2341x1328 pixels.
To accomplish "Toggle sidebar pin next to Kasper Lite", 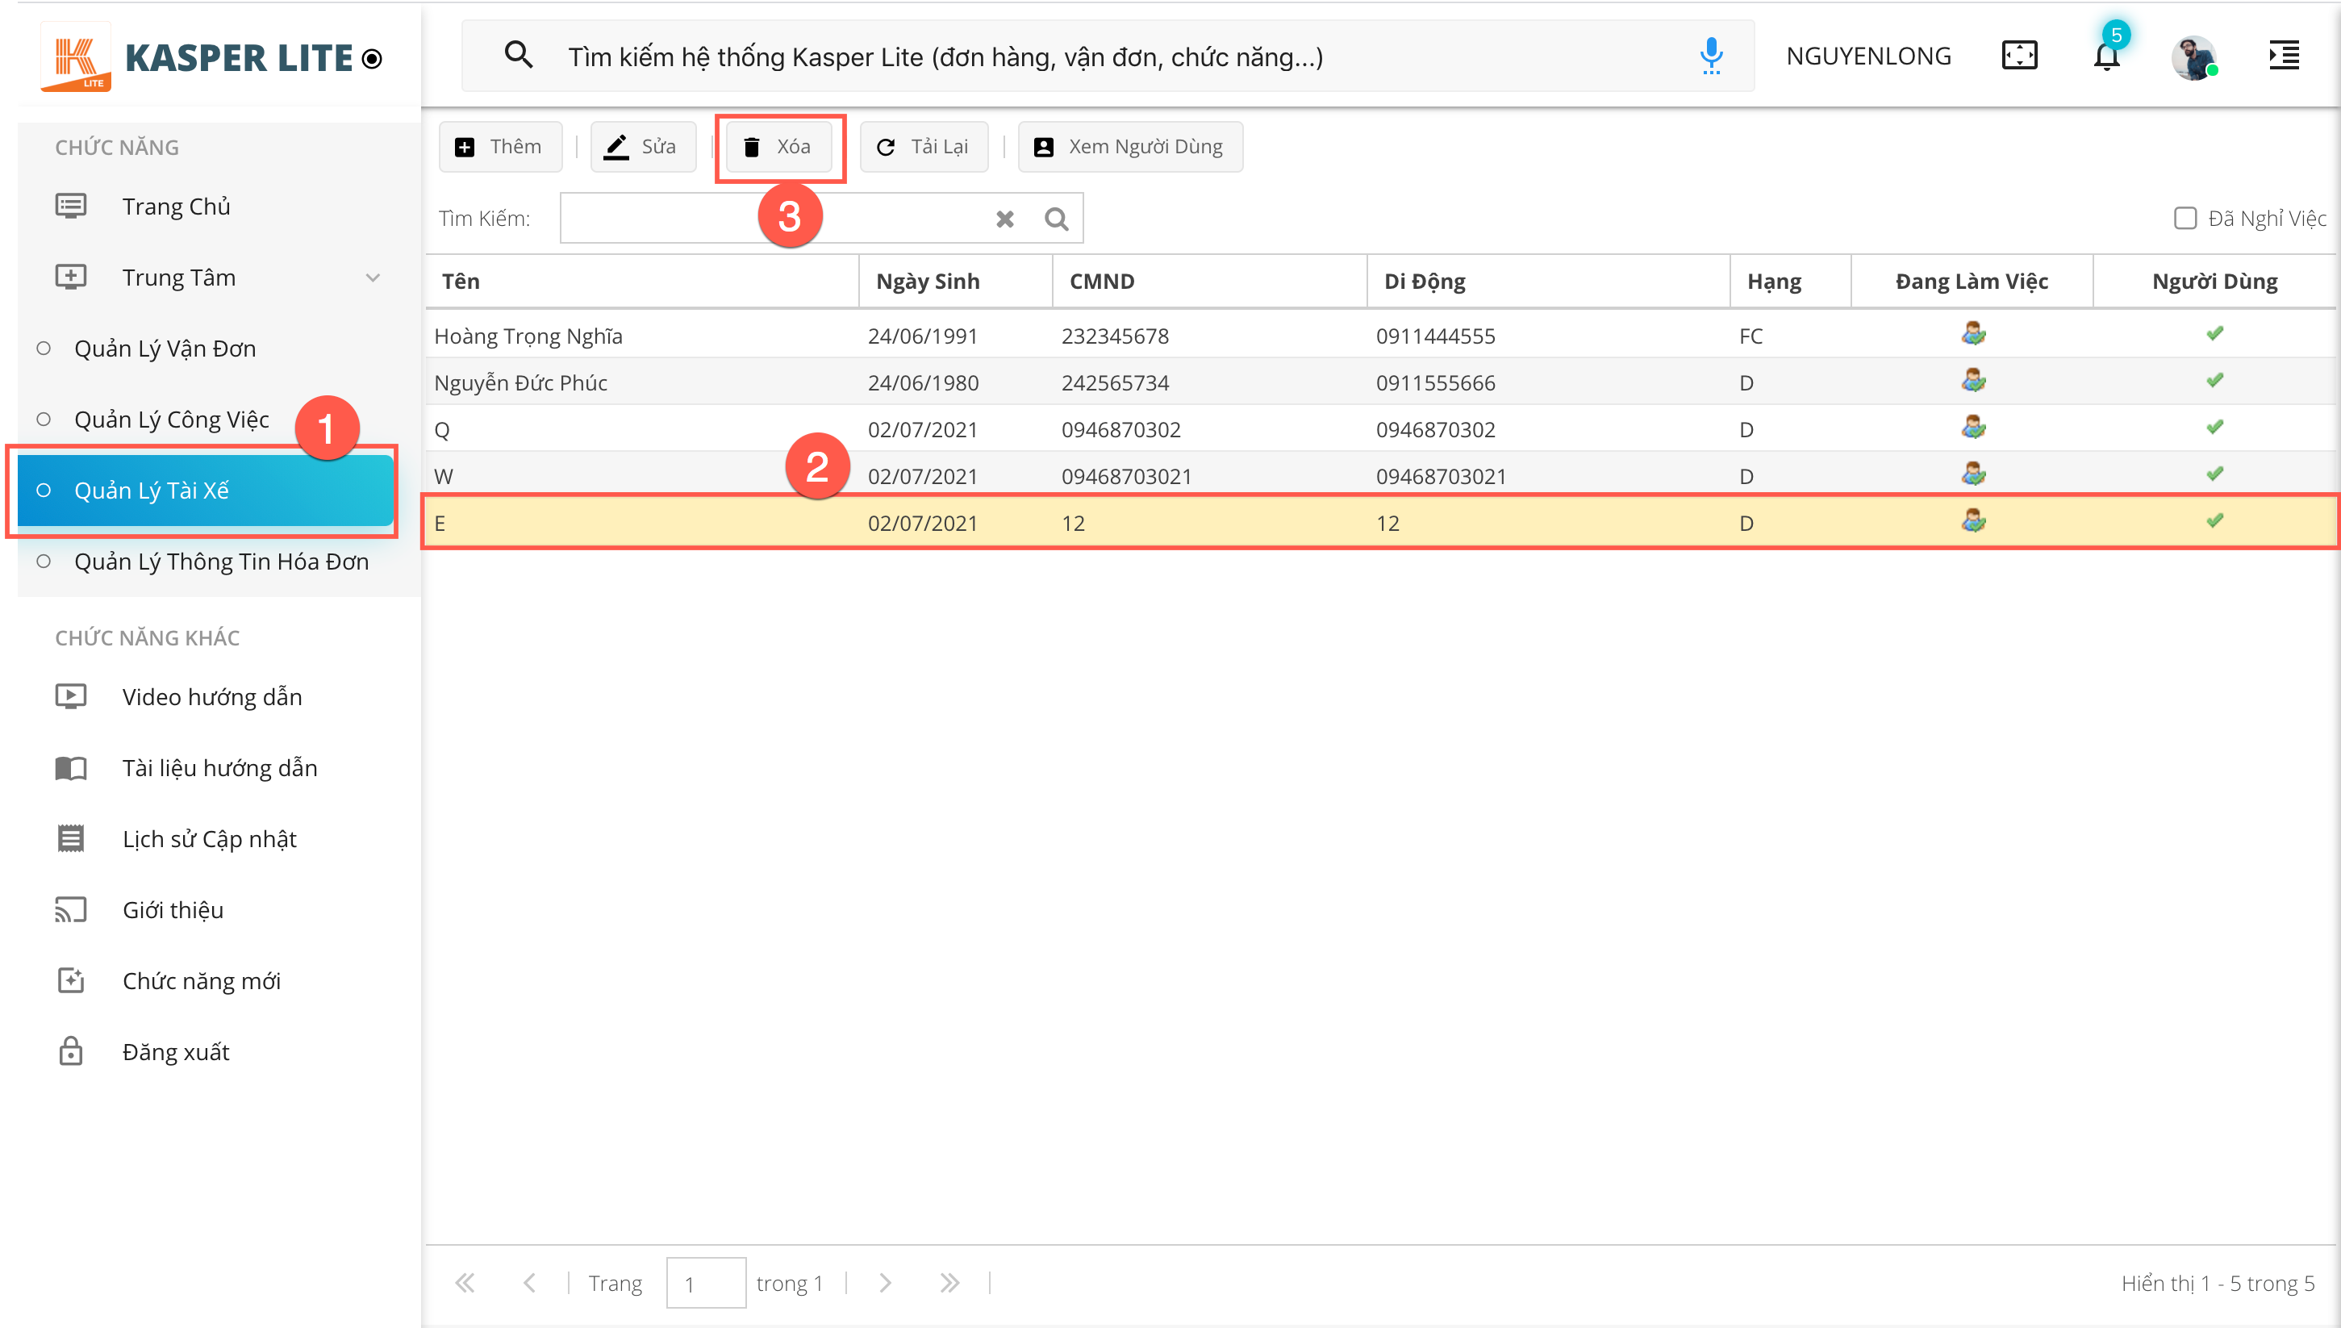I will click(x=372, y=59).
